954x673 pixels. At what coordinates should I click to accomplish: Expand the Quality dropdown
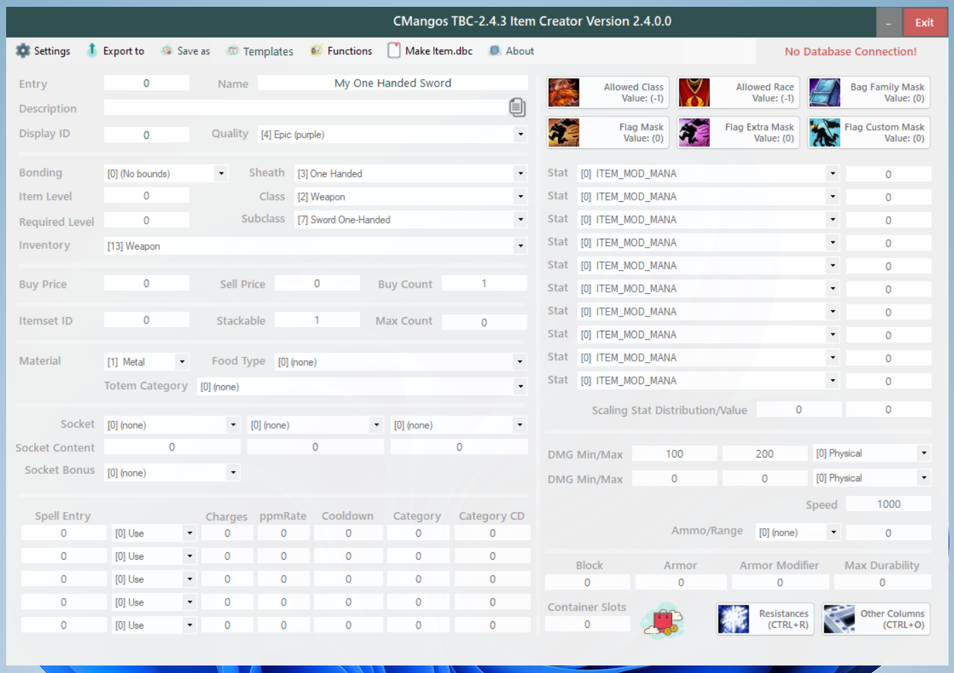pos(521,134)
